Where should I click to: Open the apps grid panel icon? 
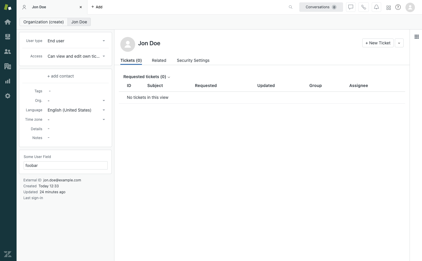point(416,37)
